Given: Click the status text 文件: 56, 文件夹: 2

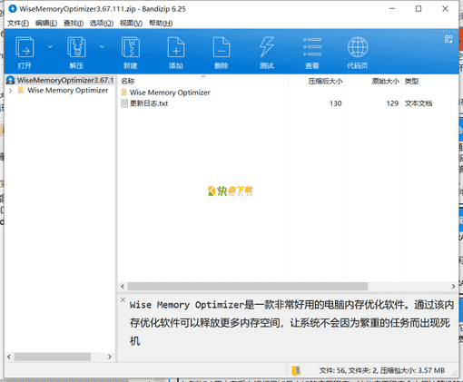Looking at the screenshot, I should [x=348, y=370].
